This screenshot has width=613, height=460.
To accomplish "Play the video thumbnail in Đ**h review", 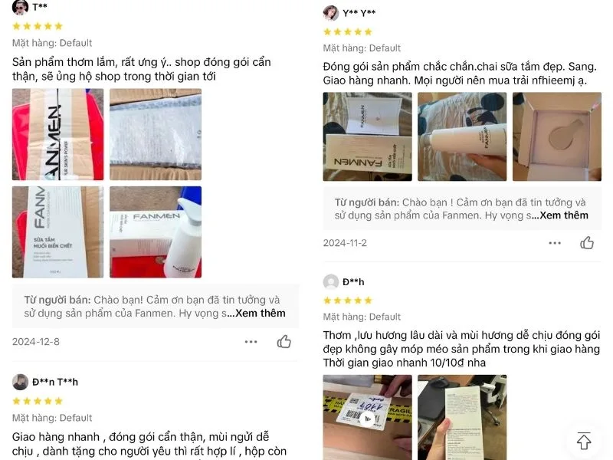I will pos(368,417).
